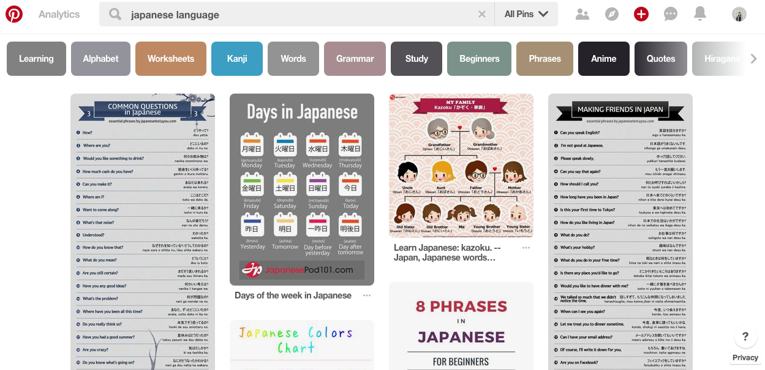
Task: Click the Days of the week in Japanese title
Action: click(293, 295)
